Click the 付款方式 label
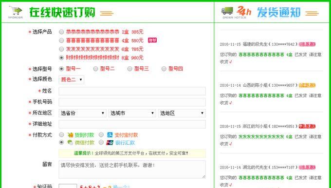 coord(42,135)
